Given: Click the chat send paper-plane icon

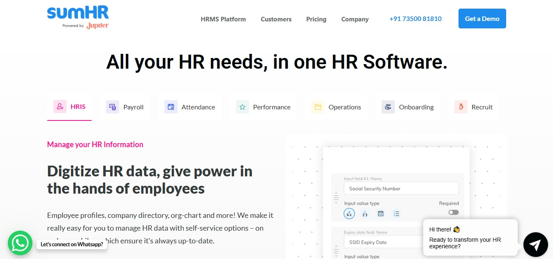Looking at the screenshot, I should (x=535, y=244).
